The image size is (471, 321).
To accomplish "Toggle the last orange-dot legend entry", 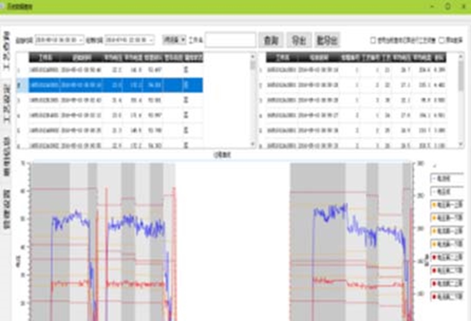I will 447,244.
